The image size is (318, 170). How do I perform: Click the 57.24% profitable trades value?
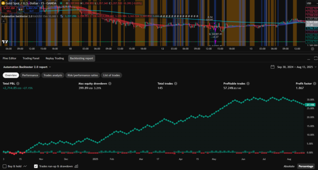pos(228,88)
